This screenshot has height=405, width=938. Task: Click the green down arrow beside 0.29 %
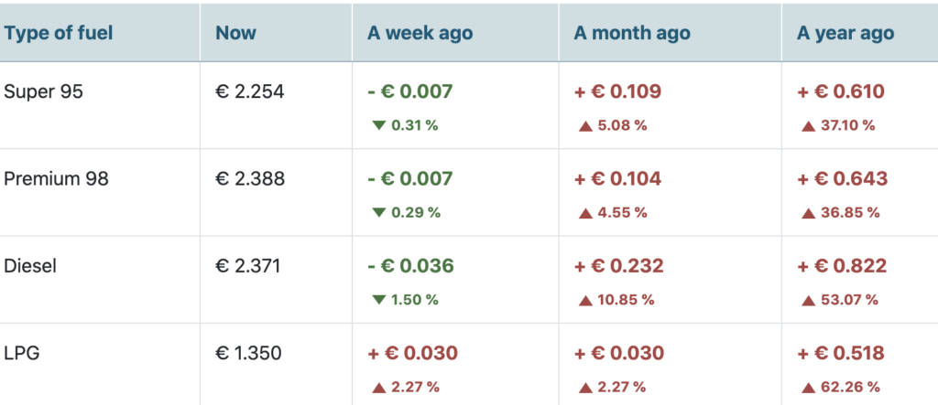(x=379, y=212)
